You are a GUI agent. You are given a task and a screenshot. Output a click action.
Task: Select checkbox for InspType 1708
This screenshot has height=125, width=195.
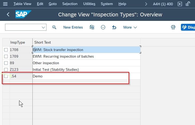click(x=6, y=50)
